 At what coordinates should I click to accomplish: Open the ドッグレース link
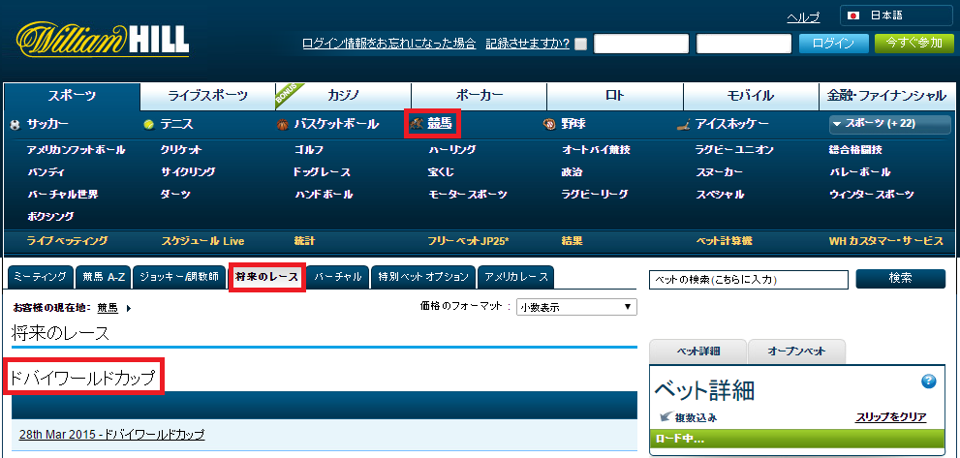[x=322, y=172]
